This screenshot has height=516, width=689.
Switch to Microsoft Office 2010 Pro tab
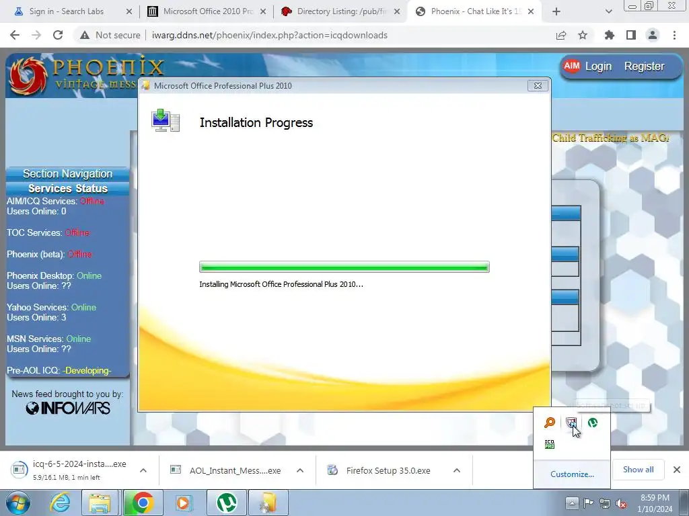(x=209, y=11)
